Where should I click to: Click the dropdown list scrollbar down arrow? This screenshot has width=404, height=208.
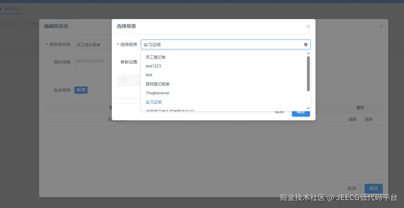308,108
